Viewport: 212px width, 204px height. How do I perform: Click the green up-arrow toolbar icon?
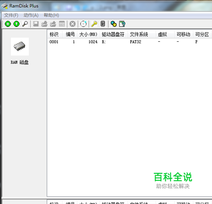tap(16, 24)
